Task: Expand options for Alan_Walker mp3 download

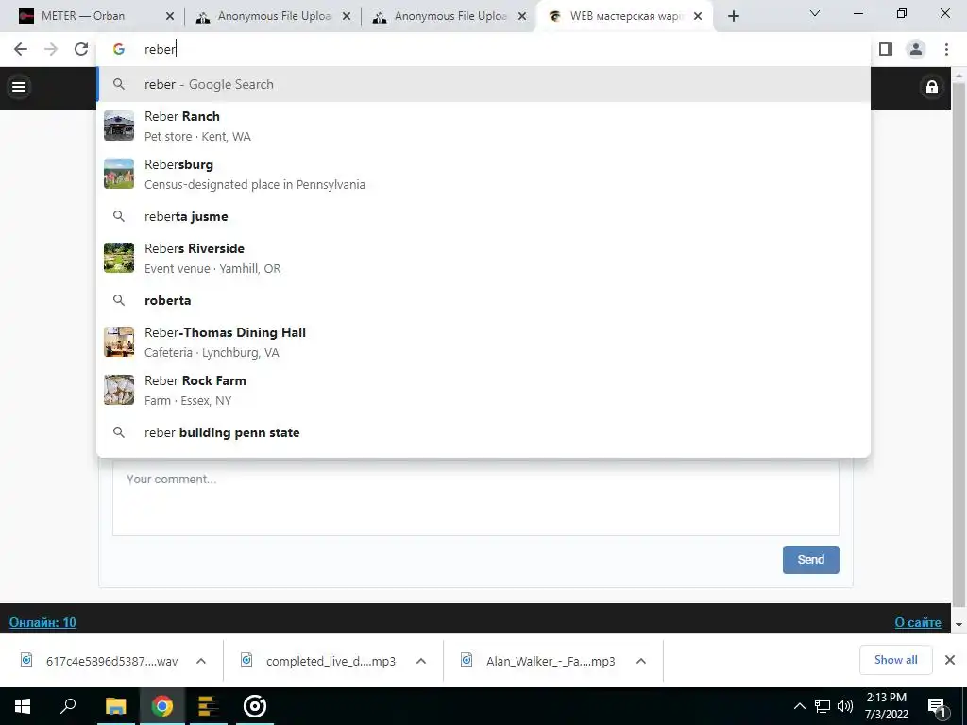Action: 641,661
